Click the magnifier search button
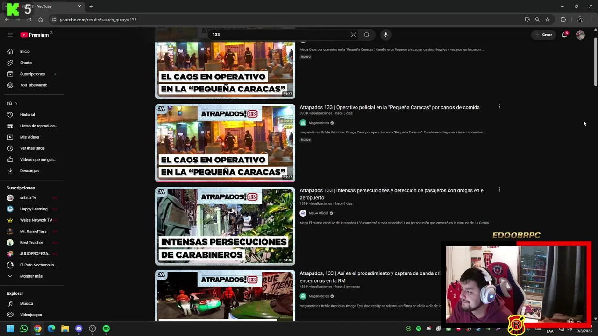The image size is (598, 336). pos(367,35)
